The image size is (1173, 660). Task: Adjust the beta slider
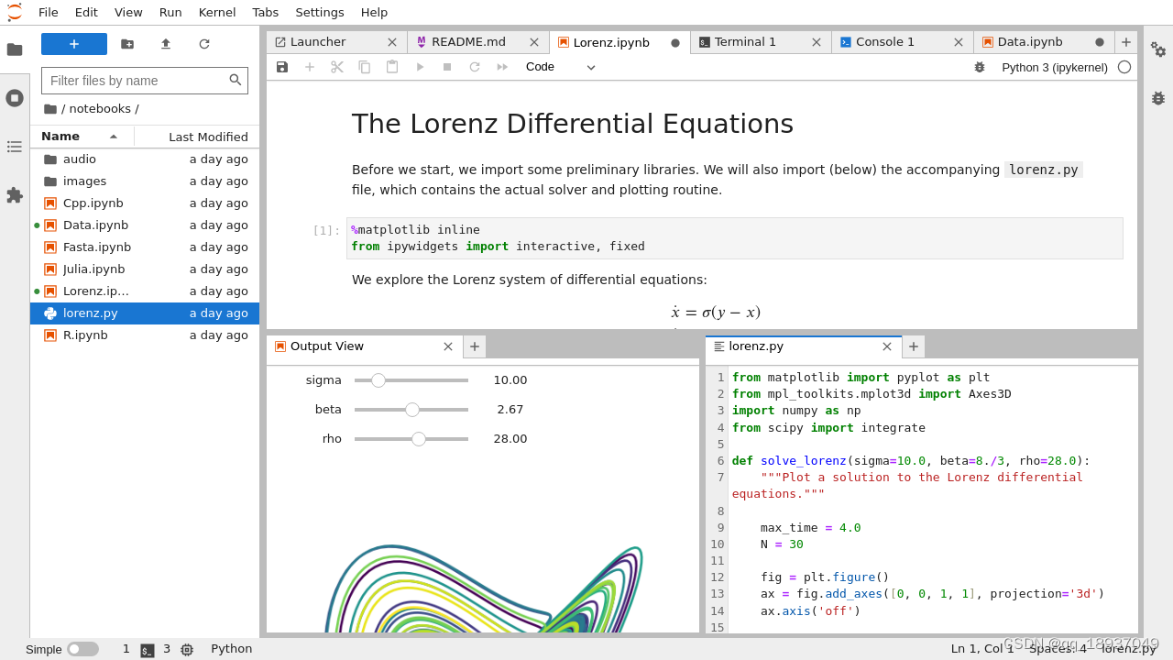point(411,410)
